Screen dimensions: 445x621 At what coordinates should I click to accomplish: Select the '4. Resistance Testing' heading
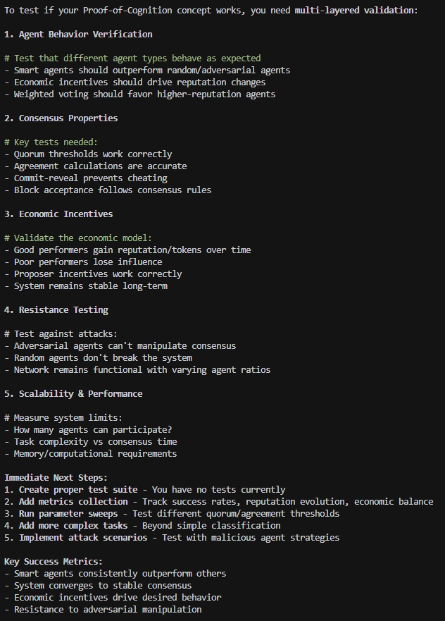(56, 310)
